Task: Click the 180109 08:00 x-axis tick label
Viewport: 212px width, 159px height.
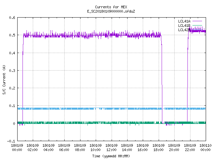Action: tap(80, 148)
